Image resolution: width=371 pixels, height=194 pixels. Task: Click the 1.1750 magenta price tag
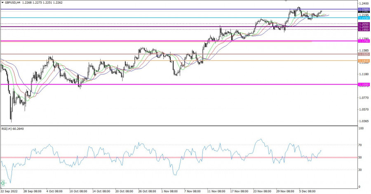[363, 41]
